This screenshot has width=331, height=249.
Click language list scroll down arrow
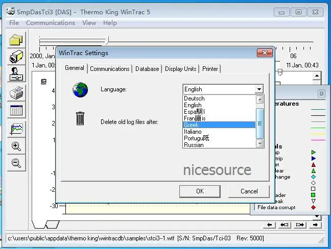259,144
